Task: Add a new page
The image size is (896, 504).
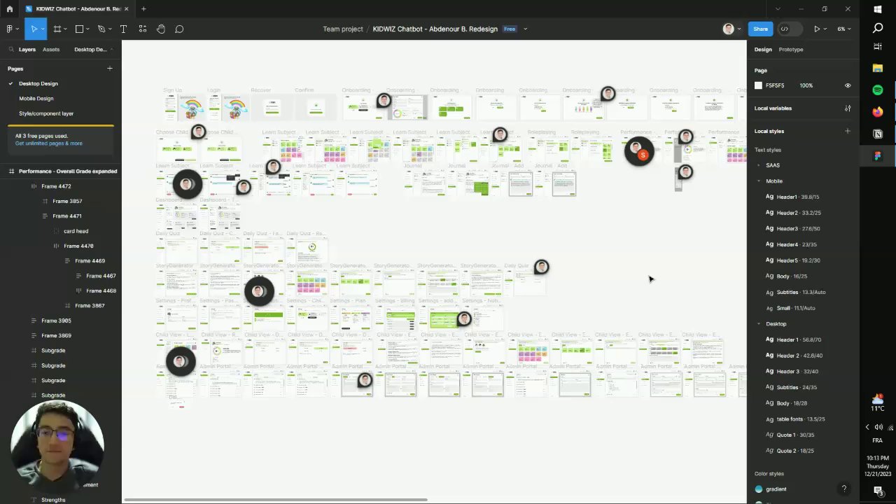Action: click(x=109, y=69)
